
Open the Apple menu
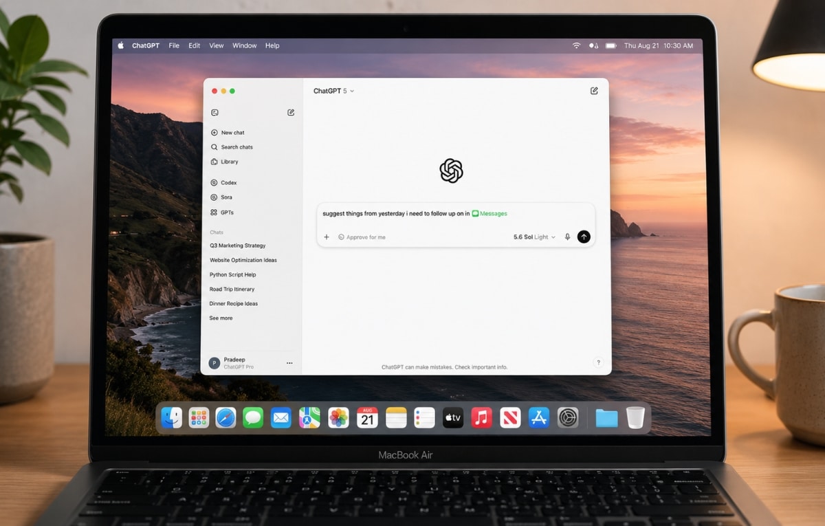pyautogui.click(x=121, y=45)
